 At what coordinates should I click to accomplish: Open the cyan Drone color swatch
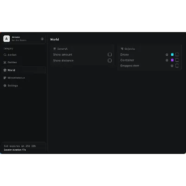coord(172,54)
